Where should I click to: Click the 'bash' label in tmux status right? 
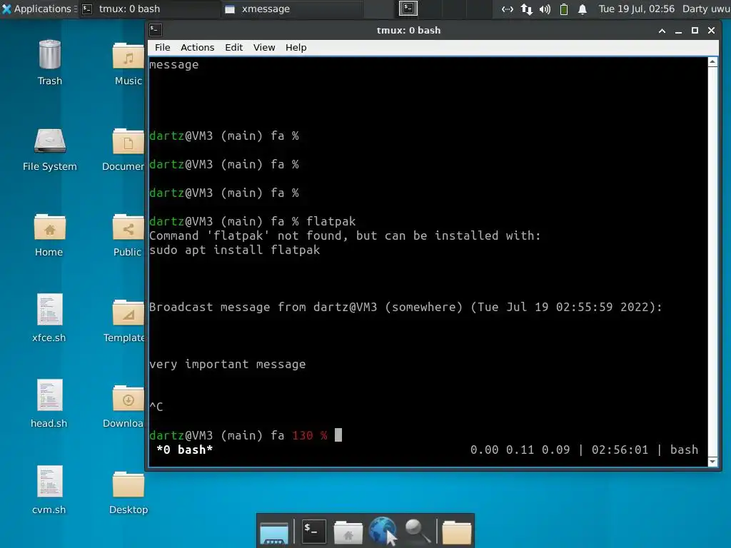tap(684, 450)
